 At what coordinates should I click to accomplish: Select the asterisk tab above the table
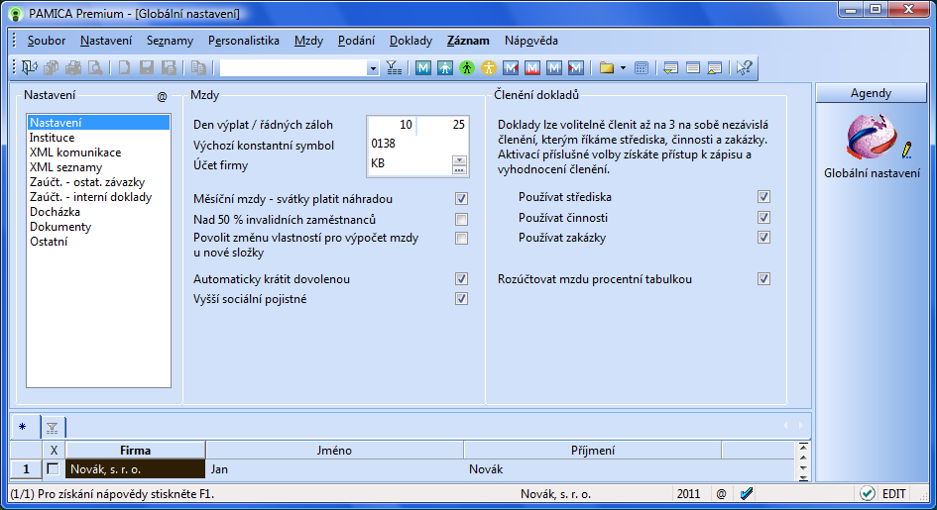click(x=23, y=427)
